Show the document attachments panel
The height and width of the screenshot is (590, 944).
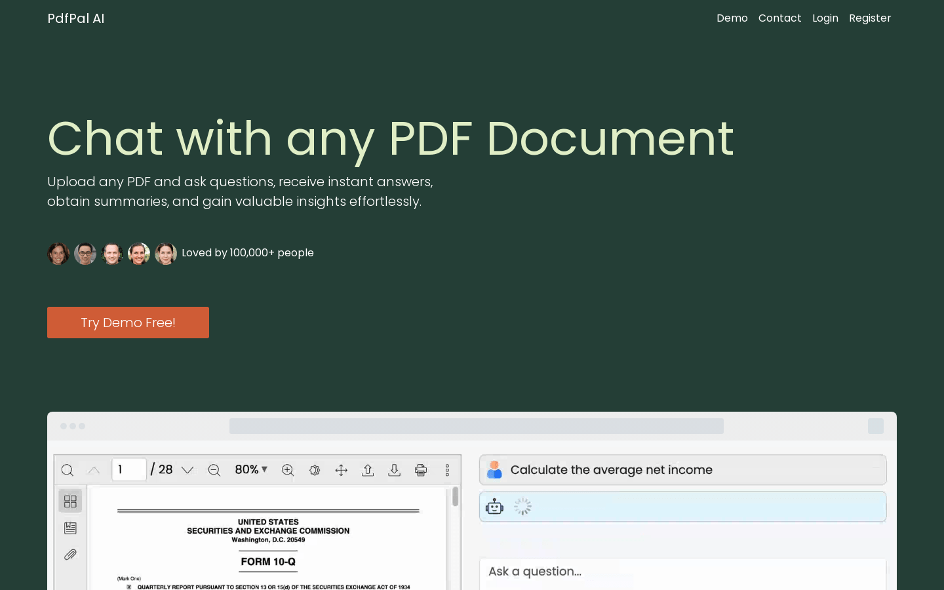point(70,554)
